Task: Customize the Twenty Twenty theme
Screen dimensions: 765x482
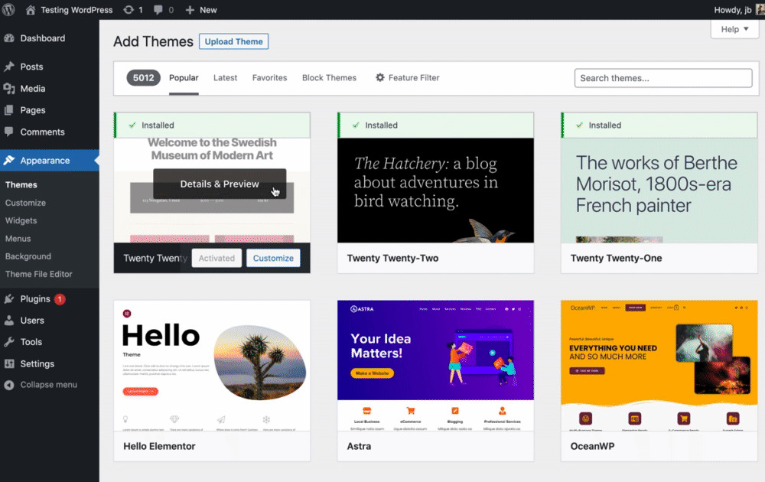Action: click(273, 258)
